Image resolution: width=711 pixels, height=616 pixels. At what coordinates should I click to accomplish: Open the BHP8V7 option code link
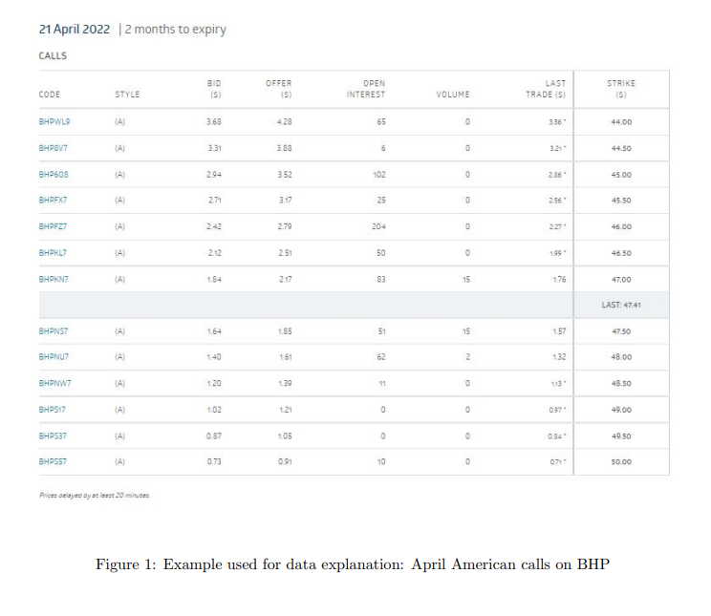(x=54, y=148)
